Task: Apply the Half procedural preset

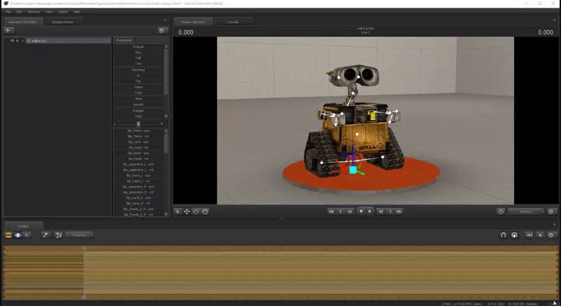Action: click(x=138, y=58)
